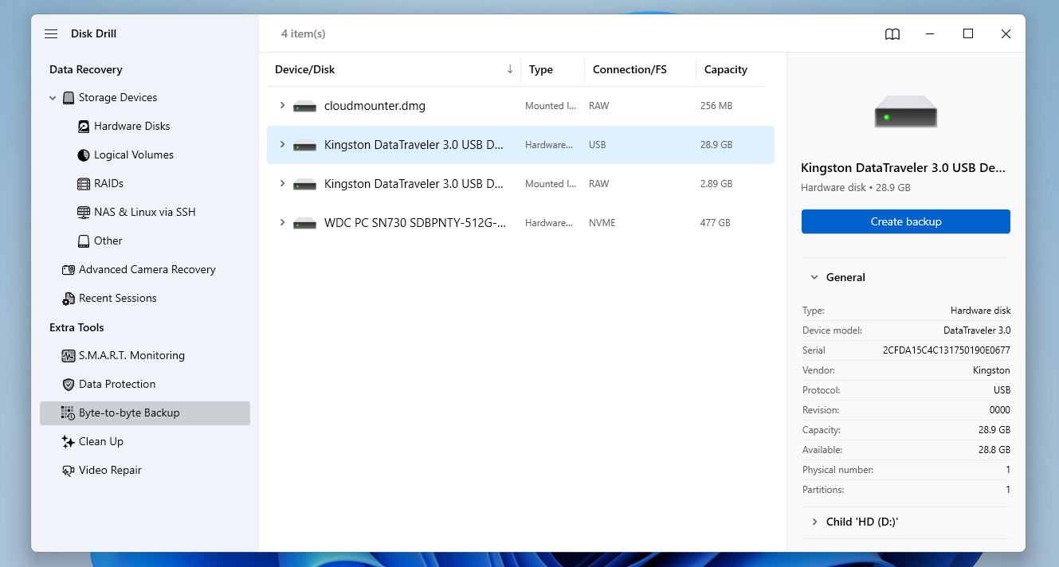
Task: Select the cloudmounter.dmg name
Action: [375, 106]
